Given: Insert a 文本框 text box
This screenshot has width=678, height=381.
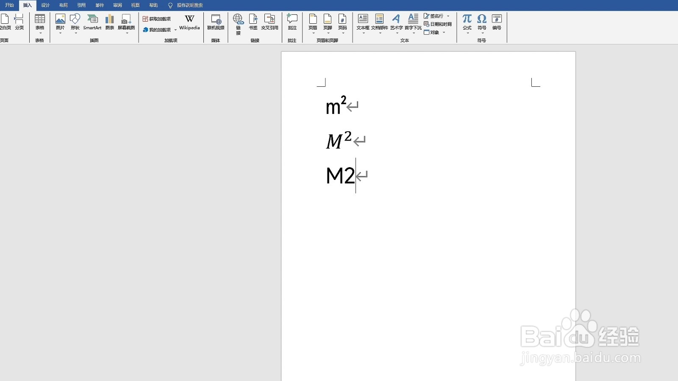Looking at the screenshot, I should click(x=363, y=24).
